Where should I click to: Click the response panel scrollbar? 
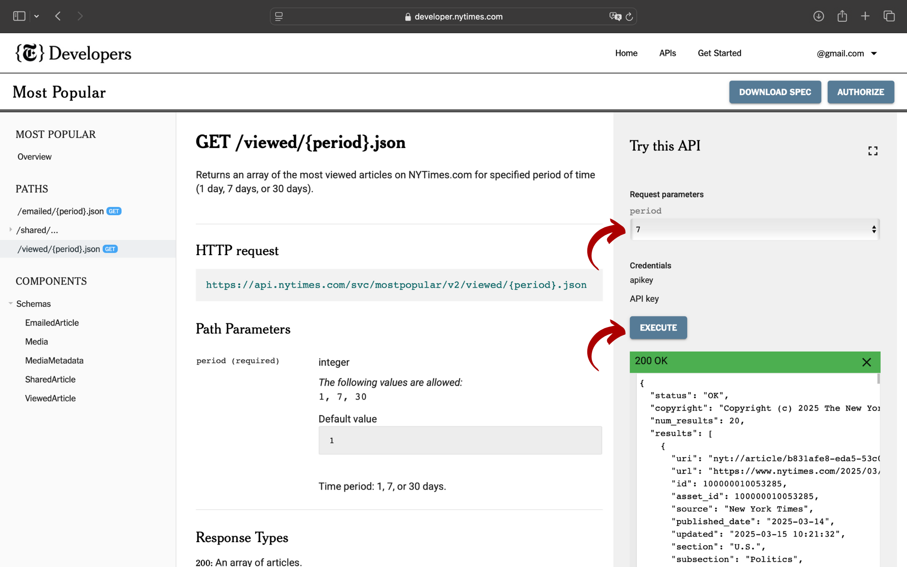point(879,379)
